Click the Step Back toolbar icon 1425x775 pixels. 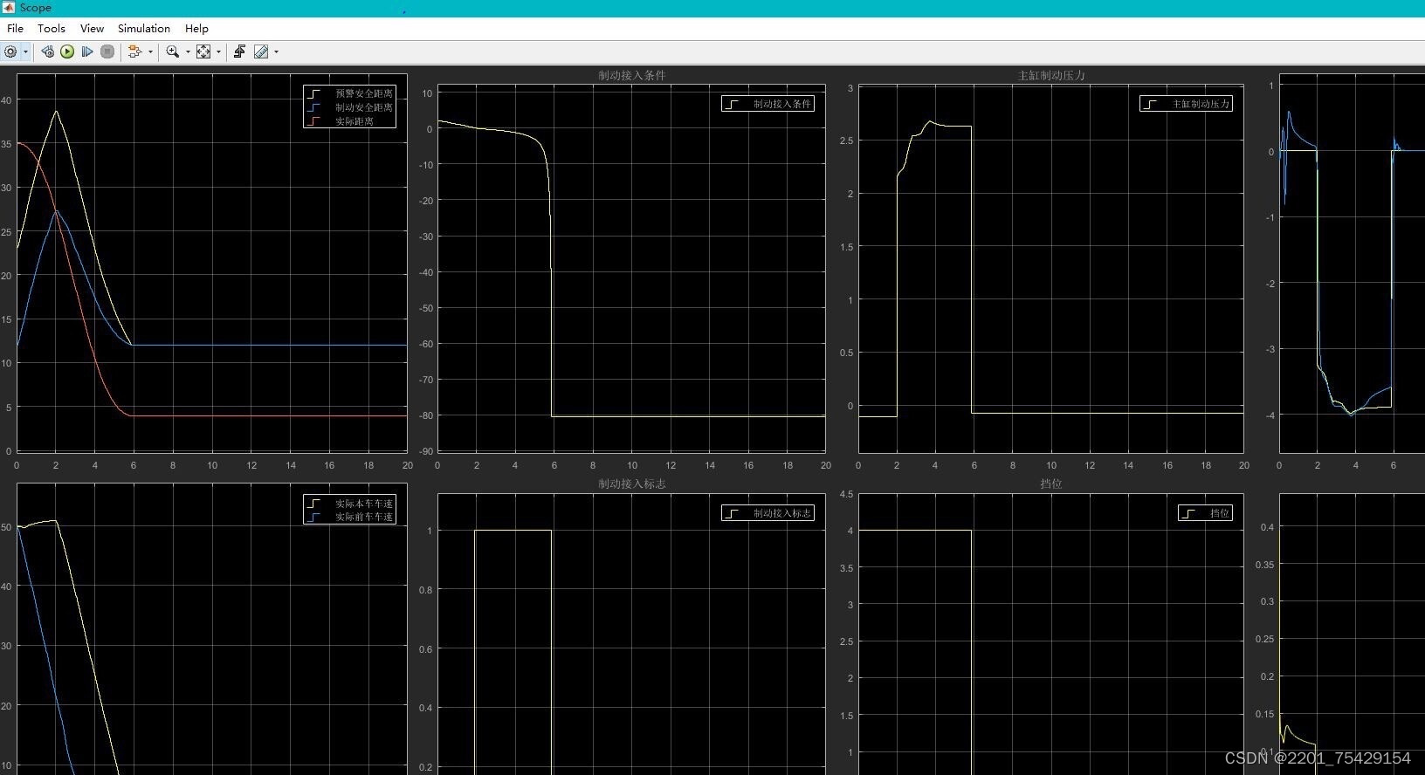tap(47, 51)
